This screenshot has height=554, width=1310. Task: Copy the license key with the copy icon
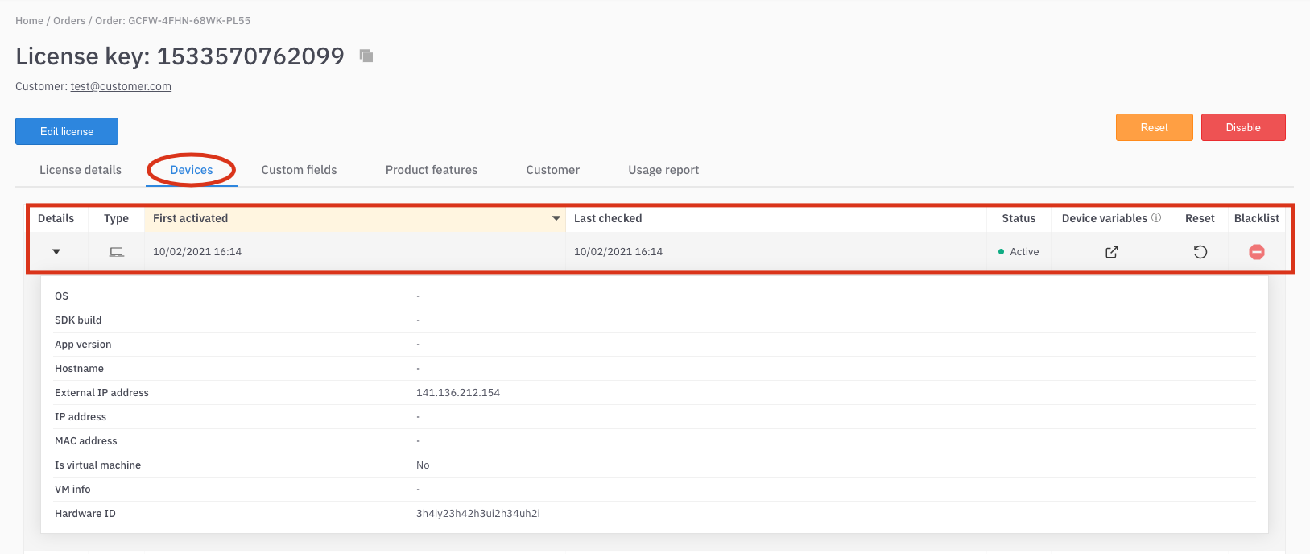point(366,56)
